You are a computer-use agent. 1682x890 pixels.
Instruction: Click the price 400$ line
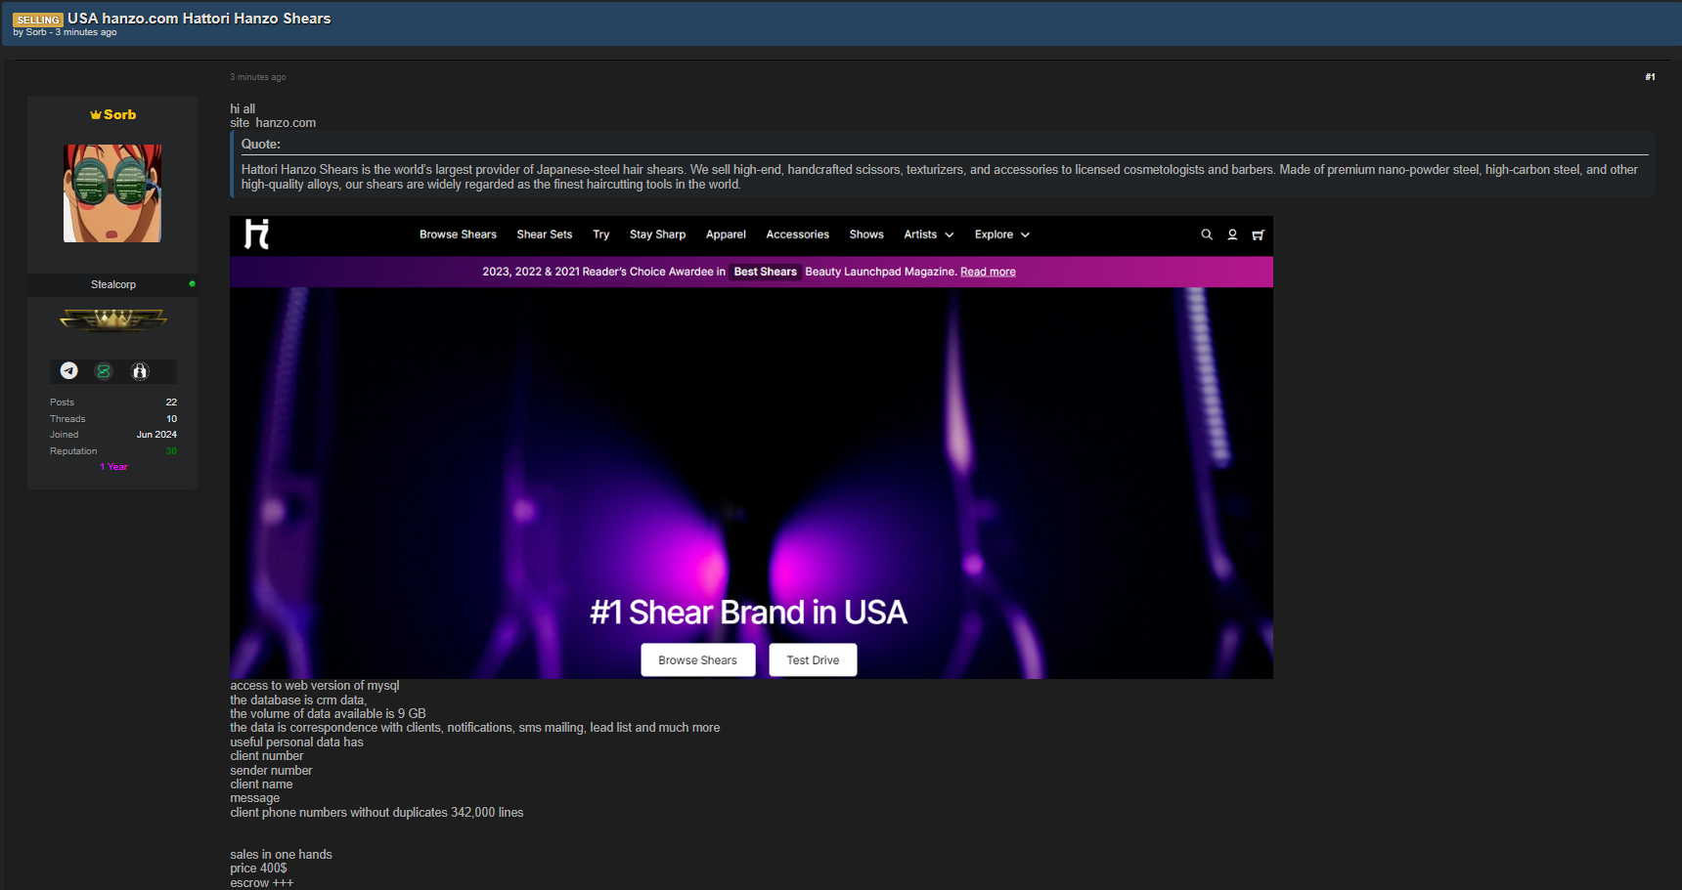[259, 869]
